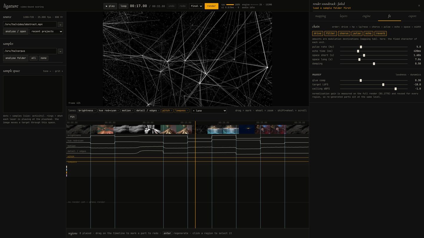Toggle the reverb effect unit

click(380, 33)
